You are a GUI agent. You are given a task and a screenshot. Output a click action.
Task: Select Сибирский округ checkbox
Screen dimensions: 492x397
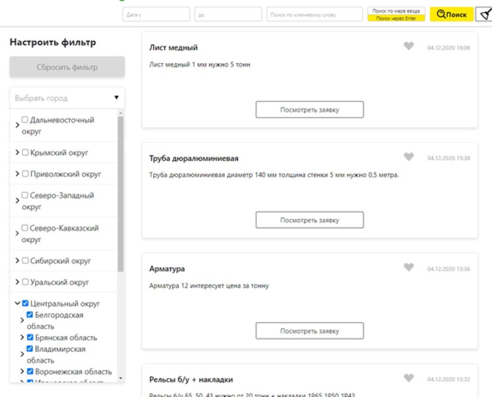click(25, 261)
